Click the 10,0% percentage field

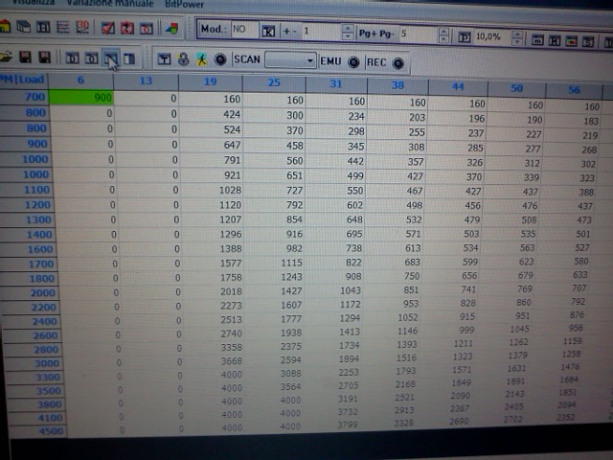click(492, 37)
